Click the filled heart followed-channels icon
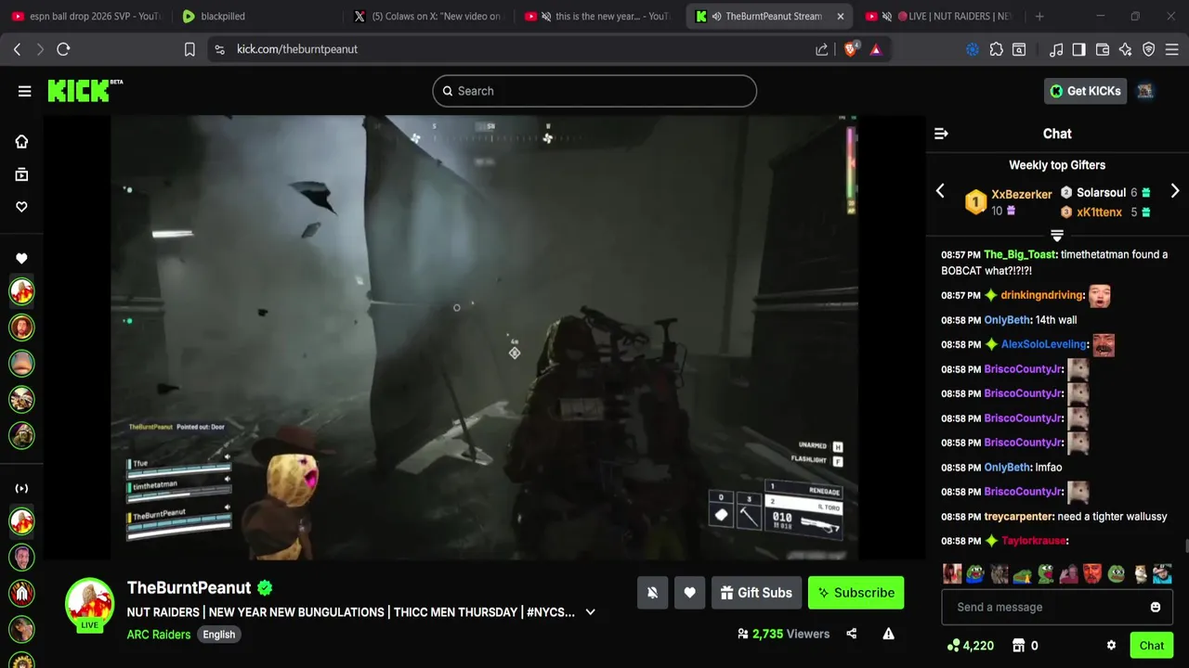Screen dimensions: 1189x668 click(21, 259)
